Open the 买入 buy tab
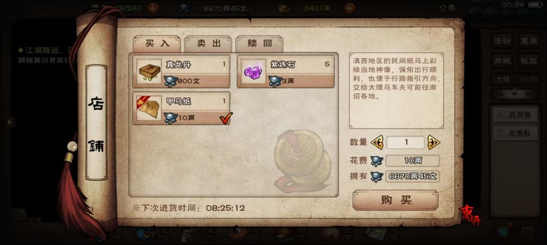This screenshot has height=245, width=547. [x=157, y=44]
